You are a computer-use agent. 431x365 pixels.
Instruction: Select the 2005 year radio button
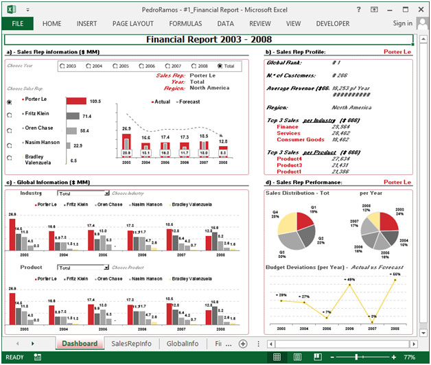coord(115,66)
